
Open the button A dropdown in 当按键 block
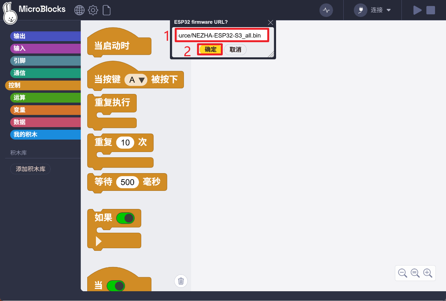[x=136, y=80]
